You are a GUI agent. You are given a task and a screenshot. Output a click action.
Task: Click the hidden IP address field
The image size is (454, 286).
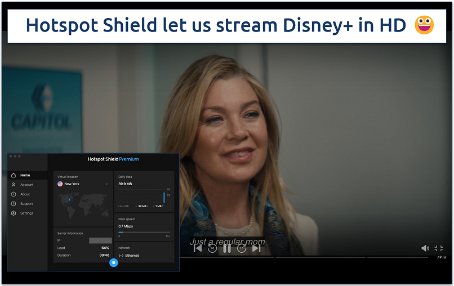[100, 240]
